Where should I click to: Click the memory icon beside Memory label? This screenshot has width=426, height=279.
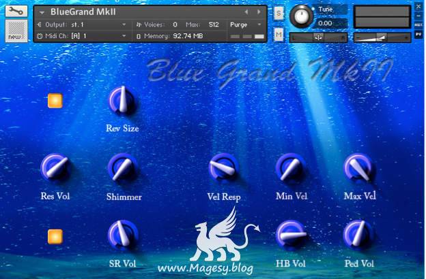click(139, 36)
